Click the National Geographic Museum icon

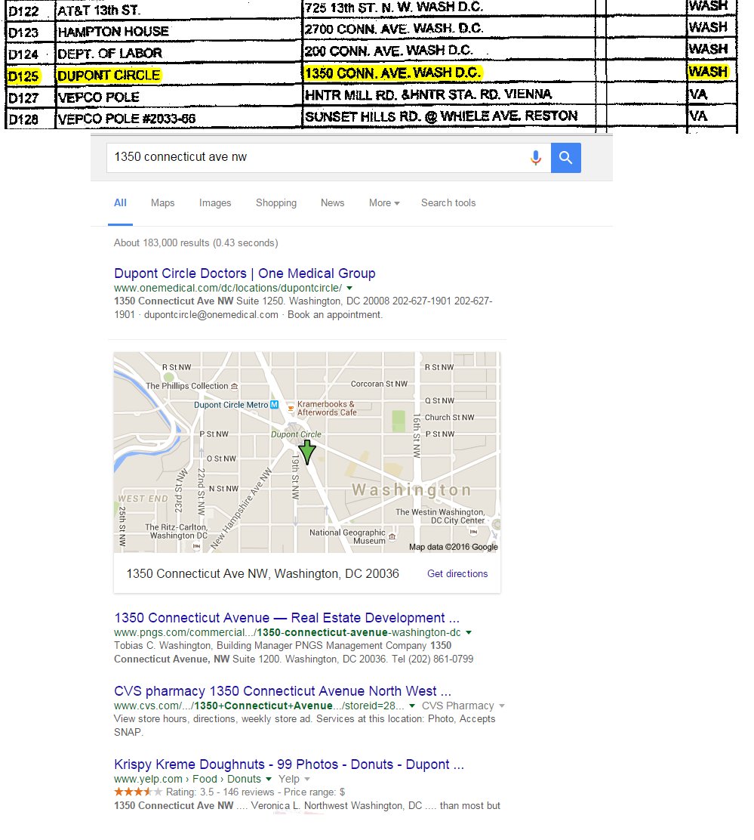click(x=392, y=536)
